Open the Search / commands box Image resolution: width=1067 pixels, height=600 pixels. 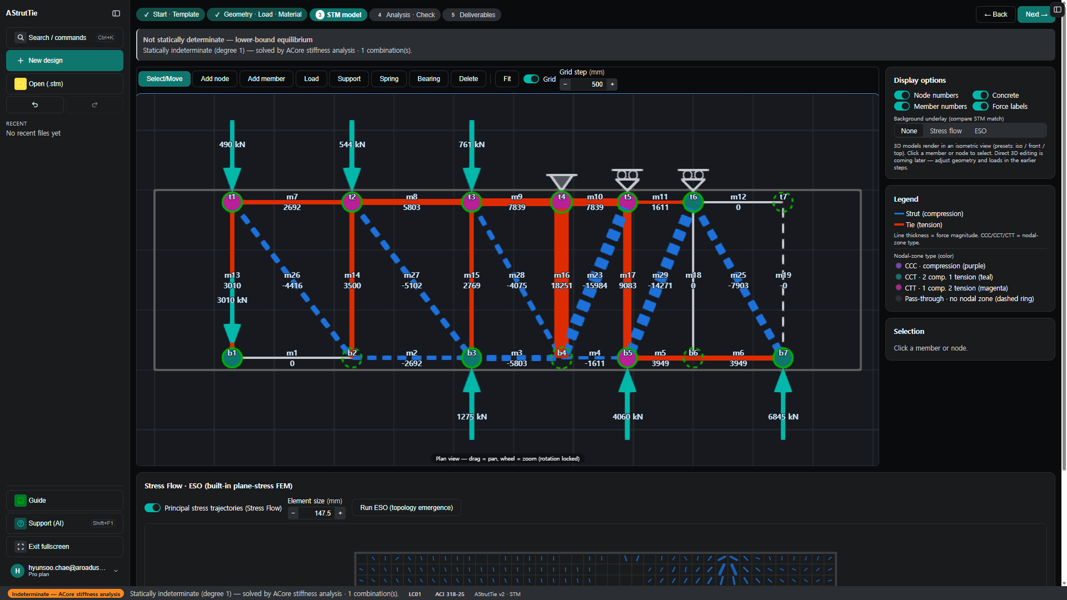click(64, 38)
